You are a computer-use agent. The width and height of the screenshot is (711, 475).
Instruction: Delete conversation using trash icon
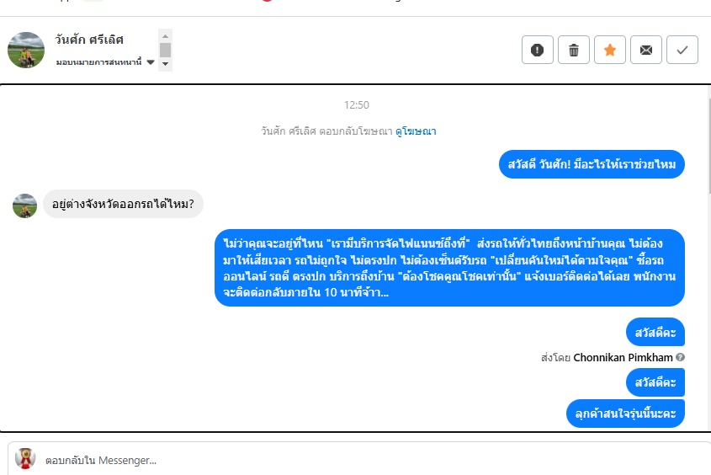tap(574, 50)
